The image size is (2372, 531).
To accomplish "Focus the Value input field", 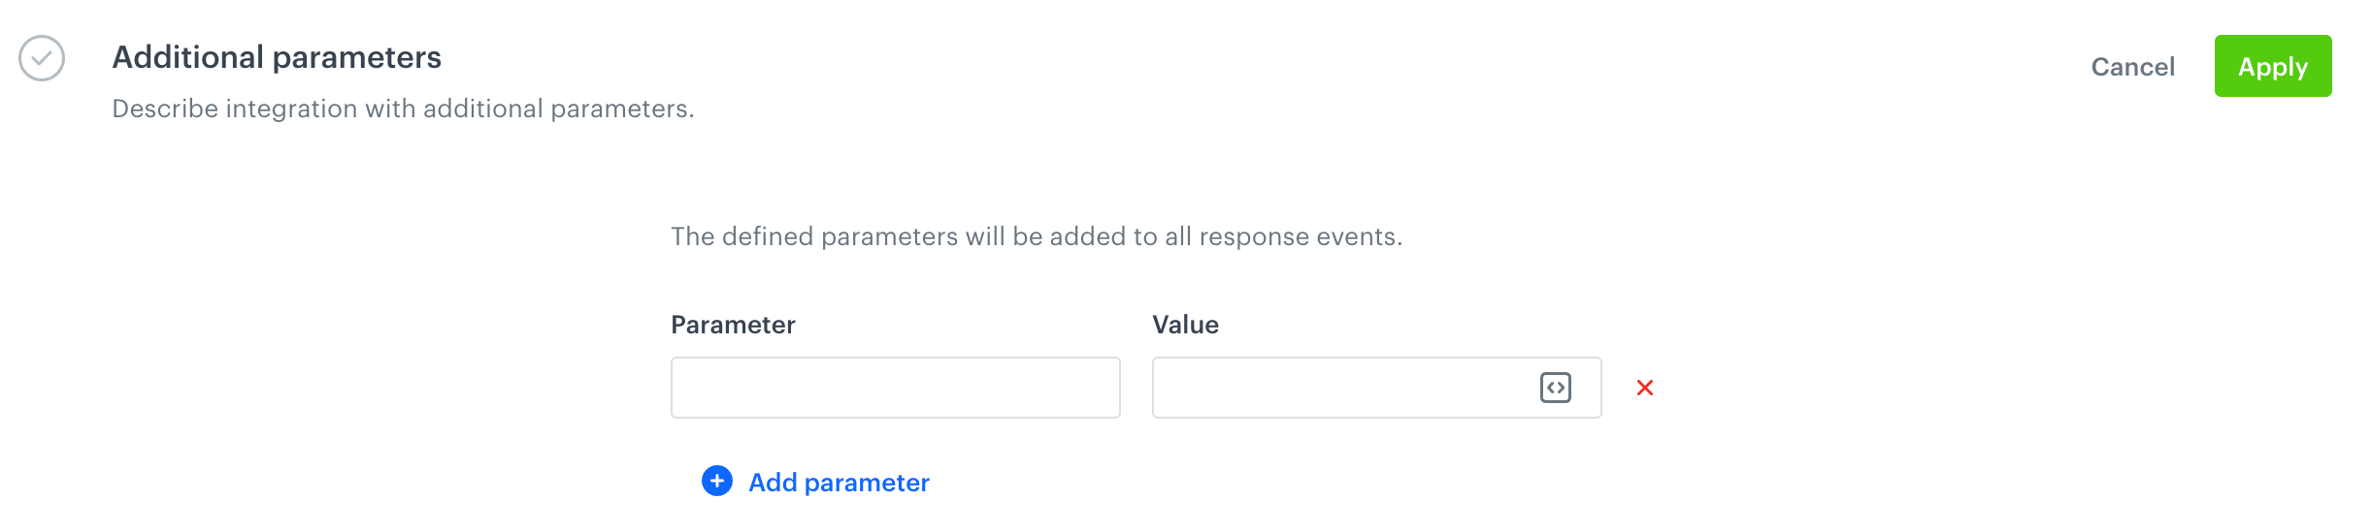I will [1339, 388].
